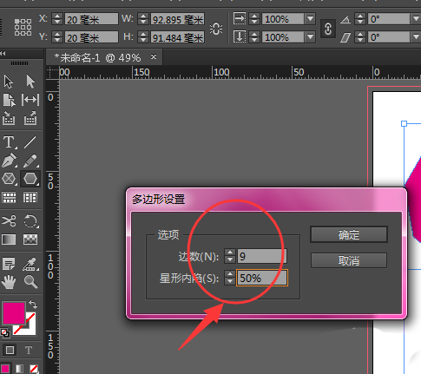Select the Content Placer tool
421x374 pixels.
[30, 118]
